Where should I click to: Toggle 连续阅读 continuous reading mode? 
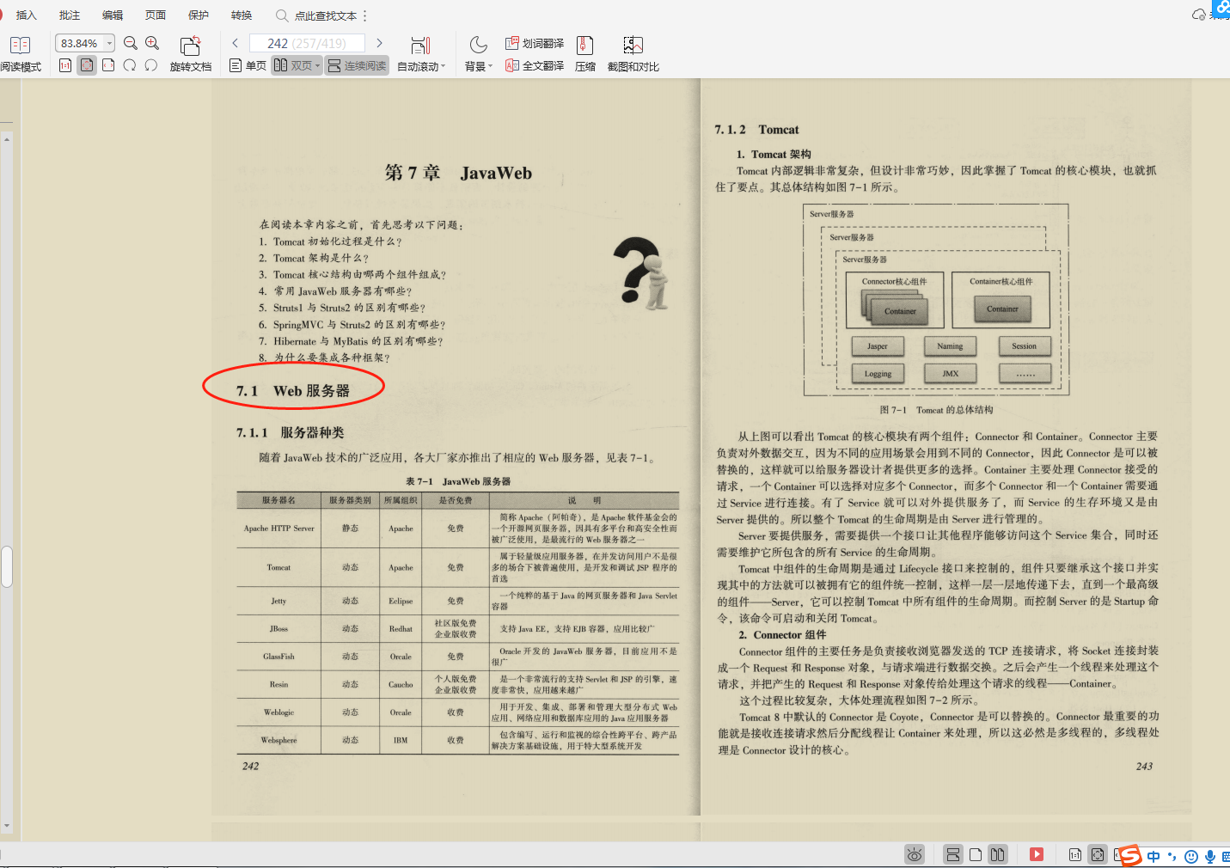pos(356,65)
